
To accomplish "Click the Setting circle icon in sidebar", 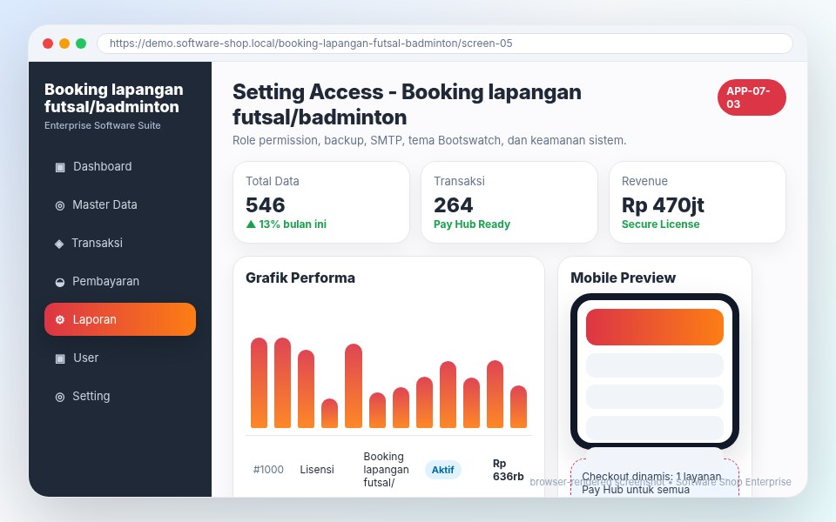I will (x=60, y=397).
